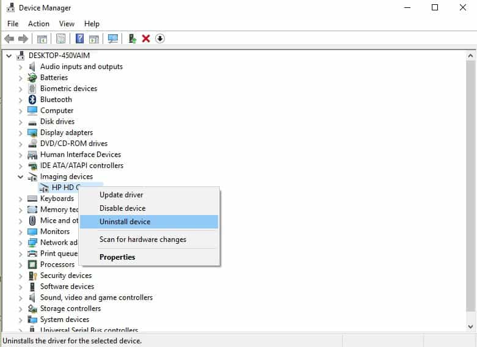Image resolution: width=477 pixels, height=347 pixels.
Task: Expand the Bluetooth chevron
Action: click(20, 100)
